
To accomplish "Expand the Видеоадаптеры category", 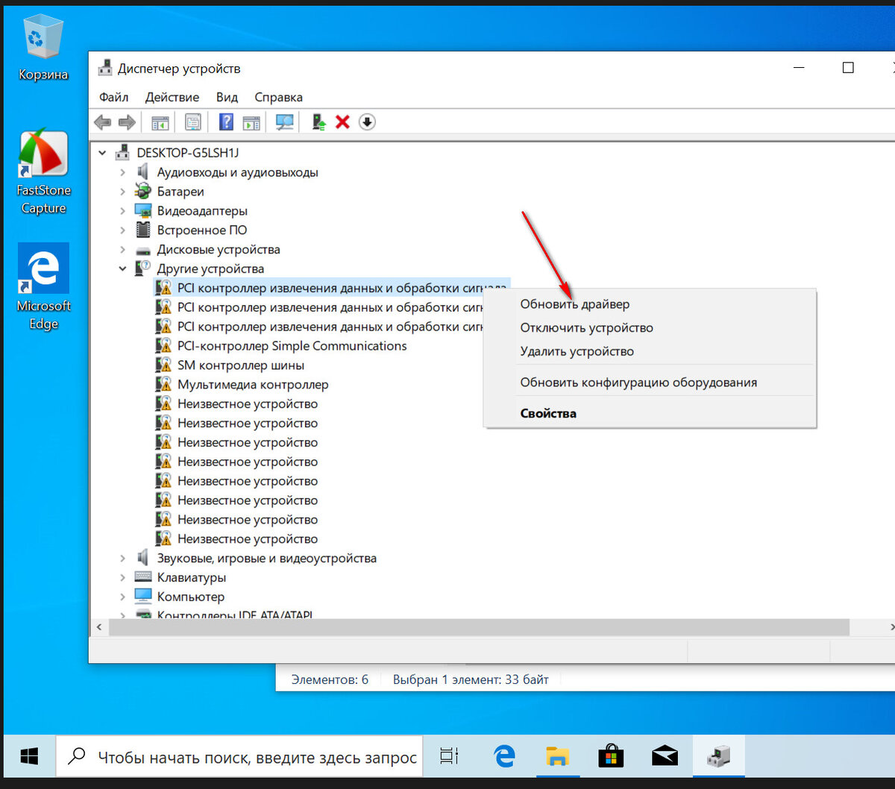I will (122, 211).
